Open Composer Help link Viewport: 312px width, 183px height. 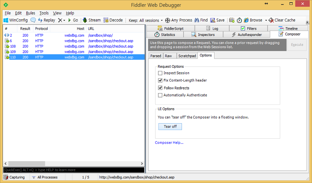tap(169, 142)
